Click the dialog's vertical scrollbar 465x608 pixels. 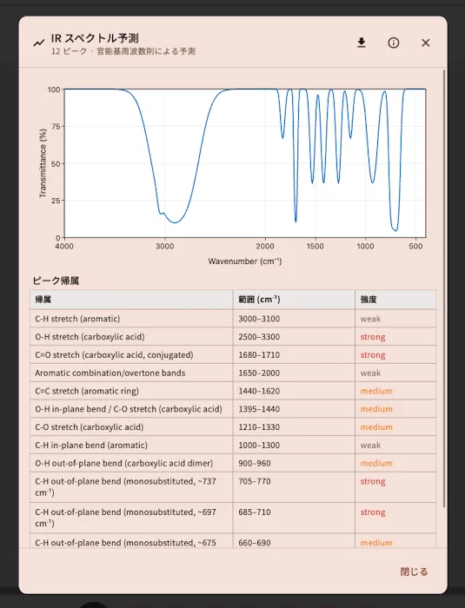pyautogui.click(x=444, y=288)
